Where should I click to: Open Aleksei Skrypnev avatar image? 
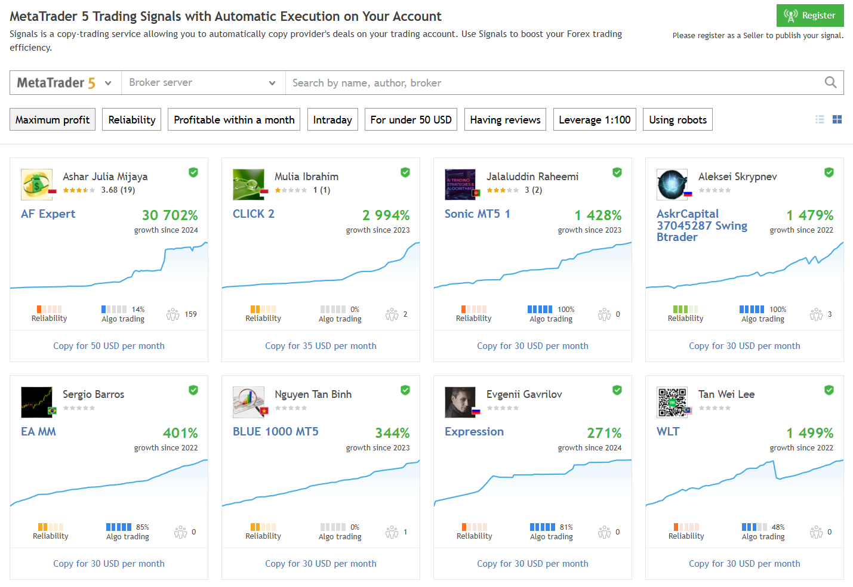[x=672, y=184]
